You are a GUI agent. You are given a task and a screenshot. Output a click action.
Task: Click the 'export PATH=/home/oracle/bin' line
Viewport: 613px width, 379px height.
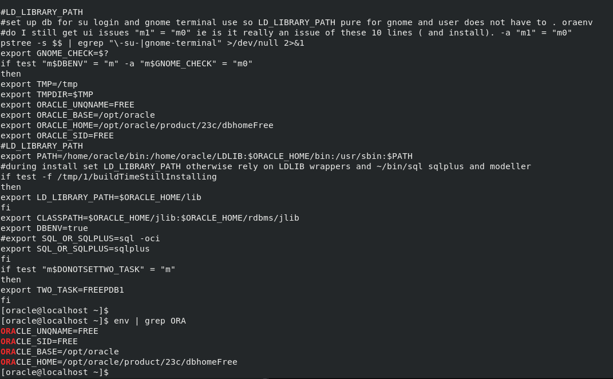[x=207, y=156]
